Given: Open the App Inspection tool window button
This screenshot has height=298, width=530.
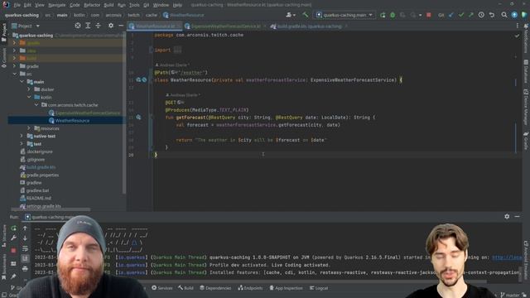Looking at the screenshot, I should (x=286, y=288).
